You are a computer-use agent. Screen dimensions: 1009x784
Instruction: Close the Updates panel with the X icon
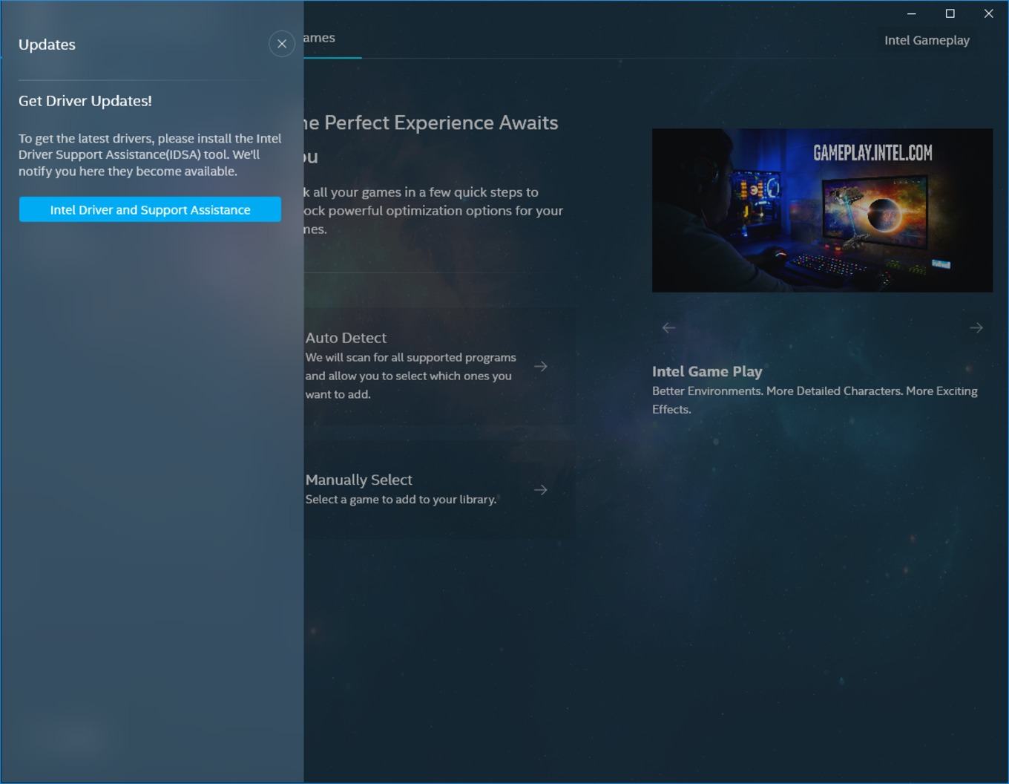click(282, 44)
